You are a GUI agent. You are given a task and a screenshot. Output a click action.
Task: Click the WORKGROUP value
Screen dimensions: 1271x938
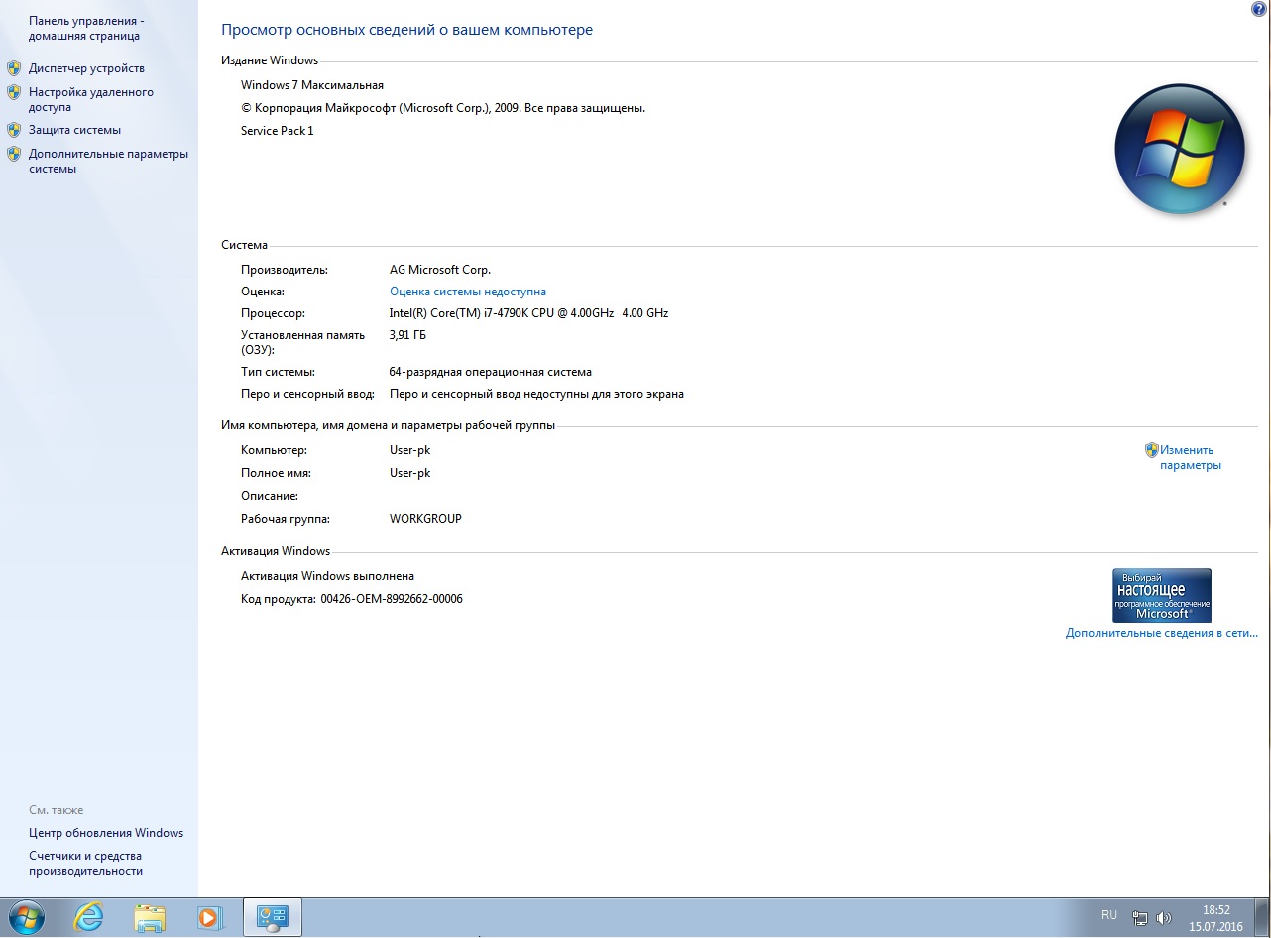click(x=426, y=519)
